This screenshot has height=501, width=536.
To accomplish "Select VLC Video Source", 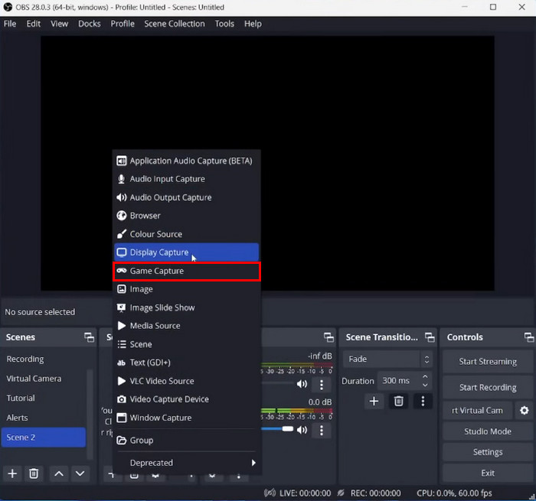I will pos(187,381).
